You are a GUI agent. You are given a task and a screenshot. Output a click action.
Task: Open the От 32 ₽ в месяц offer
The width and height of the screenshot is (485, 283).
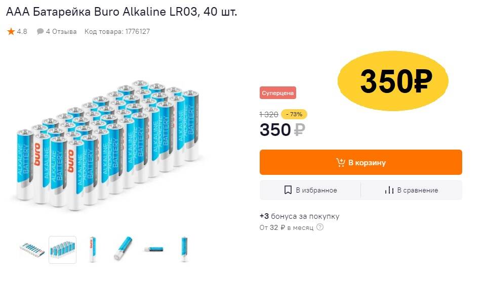coord(286,227)
